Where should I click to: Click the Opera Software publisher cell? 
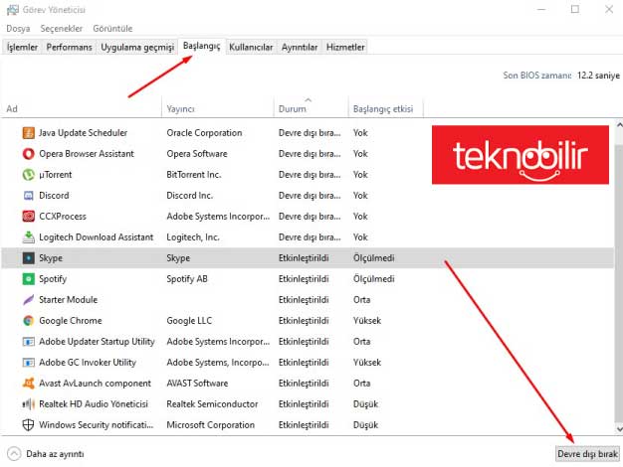(197, 154)
